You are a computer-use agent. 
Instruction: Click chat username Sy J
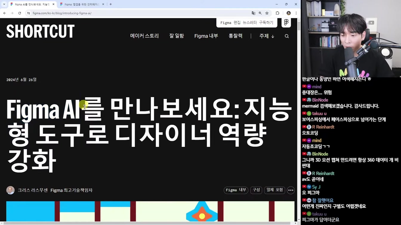[x=316, y=187]
